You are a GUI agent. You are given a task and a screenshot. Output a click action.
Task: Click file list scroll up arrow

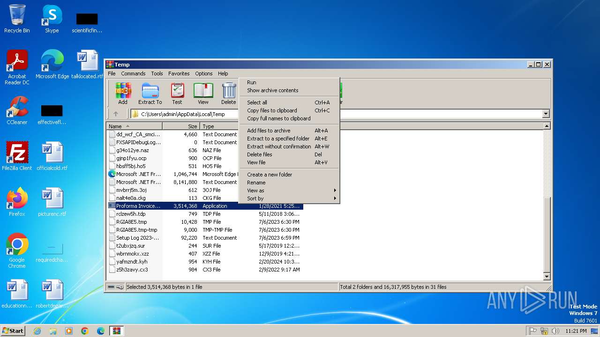[x=547, y=126]
